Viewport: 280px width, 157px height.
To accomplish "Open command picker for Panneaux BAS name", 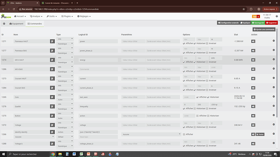I will pyautogui.click(x=52, y=51).
